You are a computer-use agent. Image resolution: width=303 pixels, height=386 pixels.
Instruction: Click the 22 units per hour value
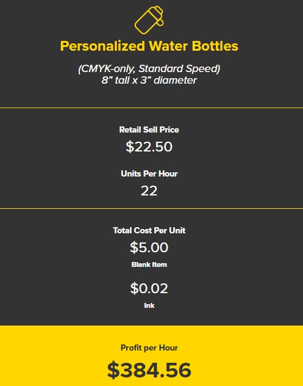149,191
